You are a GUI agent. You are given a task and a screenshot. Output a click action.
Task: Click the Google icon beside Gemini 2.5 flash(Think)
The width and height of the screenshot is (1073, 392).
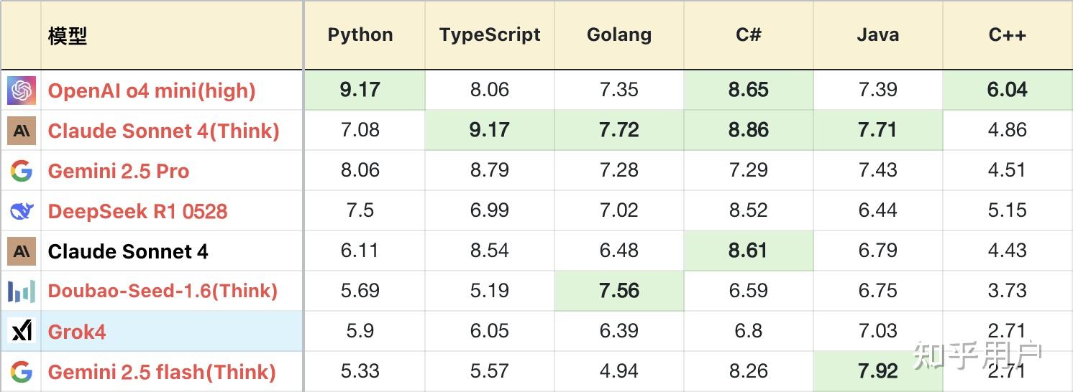(22, 372)
